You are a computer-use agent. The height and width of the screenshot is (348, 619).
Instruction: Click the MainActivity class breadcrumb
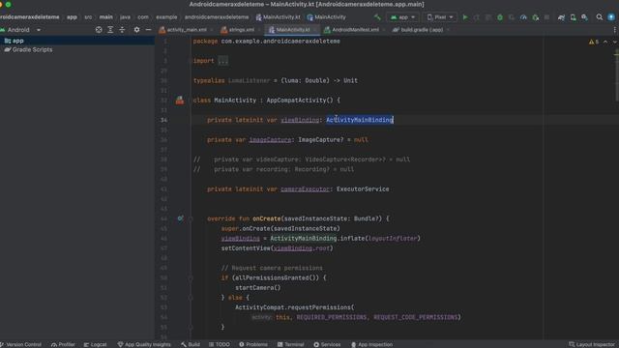point(326,17)
